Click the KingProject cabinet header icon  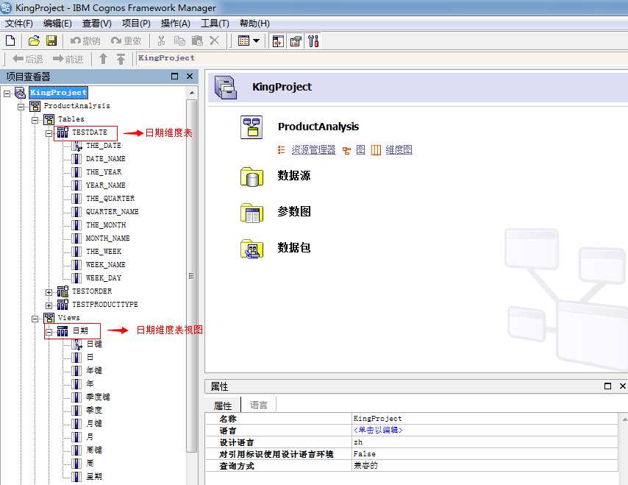coord(226,87)
